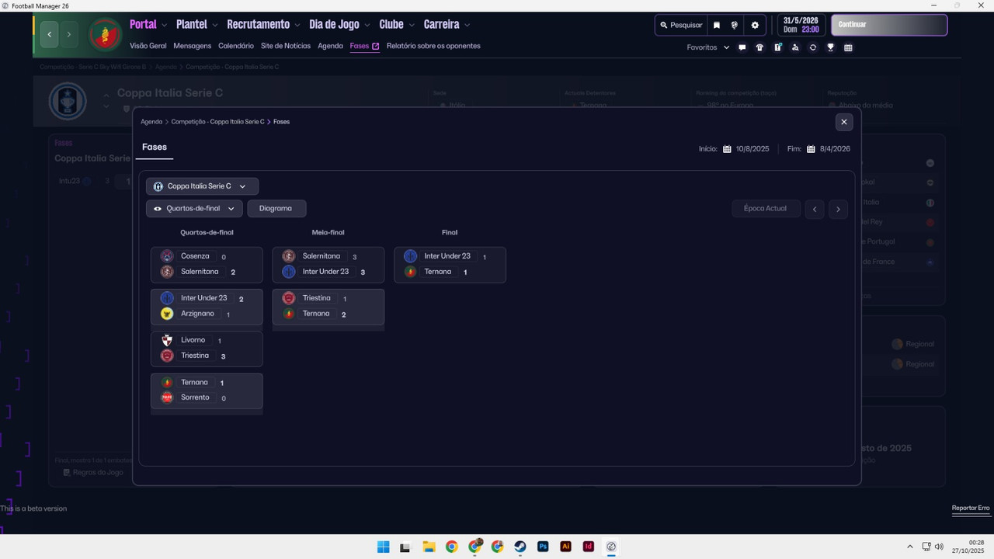Click the in-game date 31/5/2026 box
Screen dimensions: 994x559
pos(801,25)
